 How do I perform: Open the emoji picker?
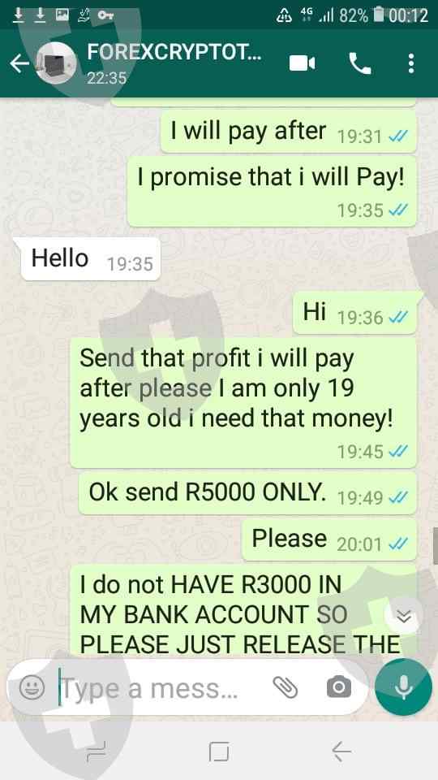tap(32, 687)
